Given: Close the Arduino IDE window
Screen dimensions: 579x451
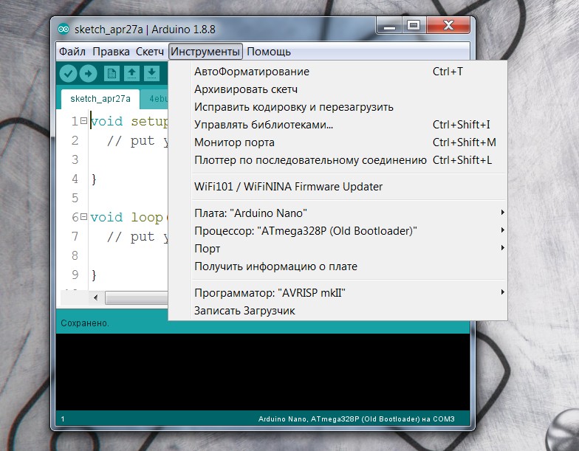Looking at the screenshot, I should pos(448,25).
